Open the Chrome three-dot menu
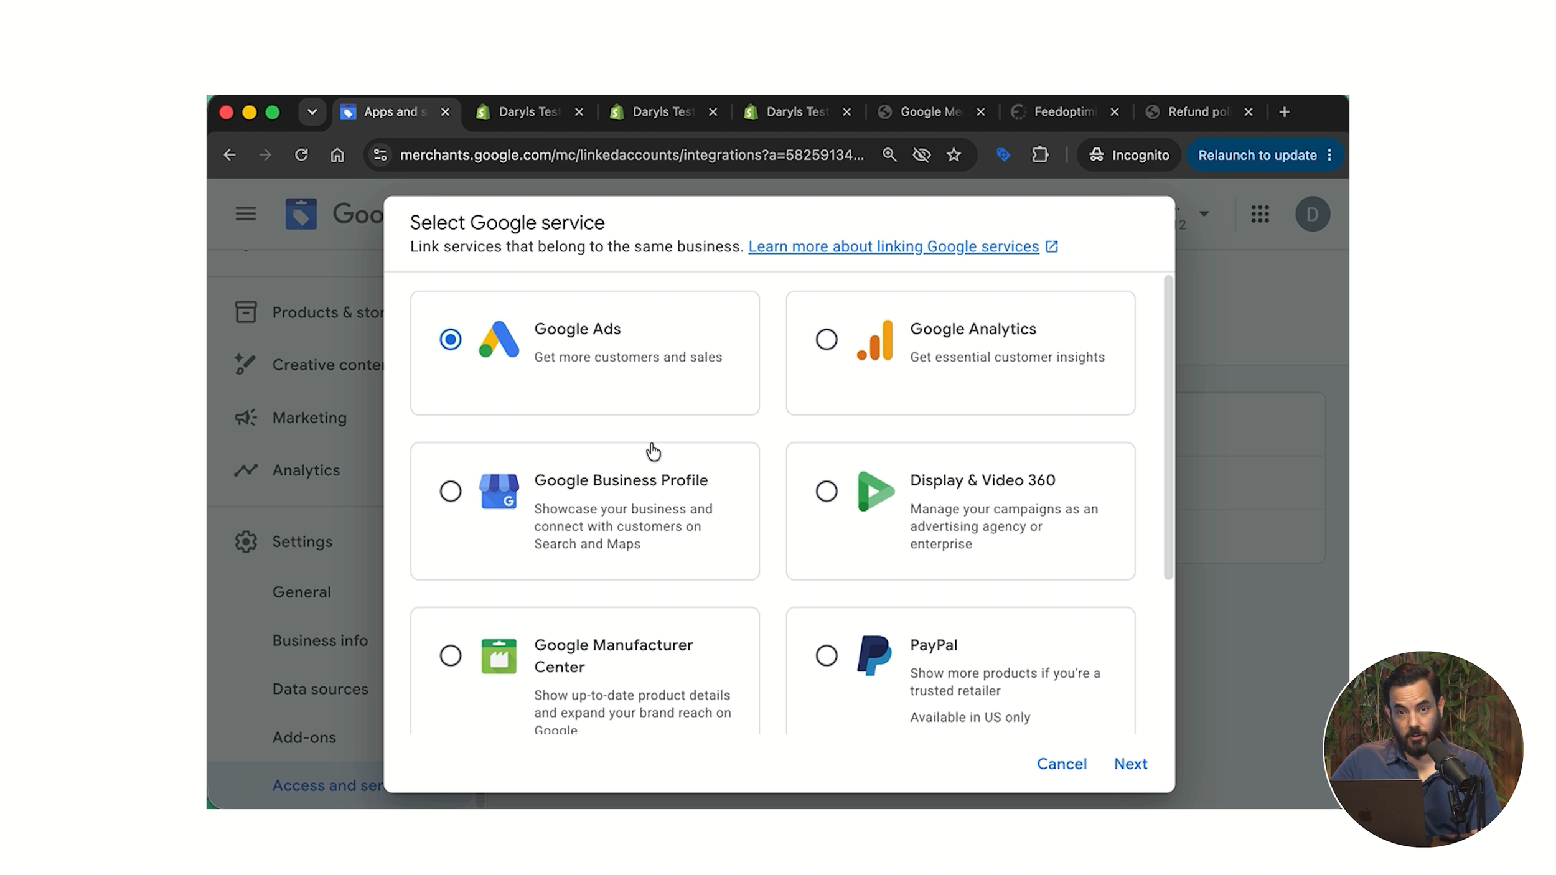 (x=1329, y=155)
